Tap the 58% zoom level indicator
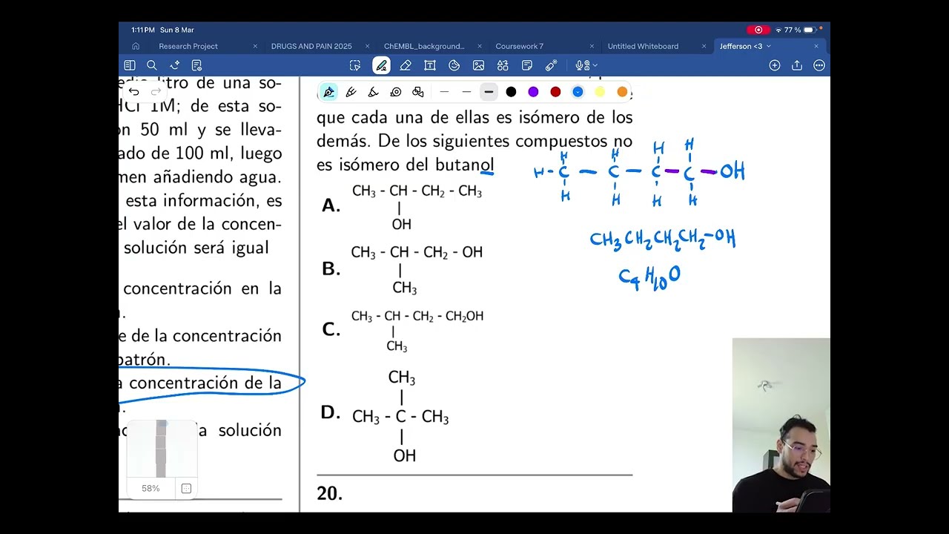Viewport: 949px width, 534px height. tap(151, 489)
